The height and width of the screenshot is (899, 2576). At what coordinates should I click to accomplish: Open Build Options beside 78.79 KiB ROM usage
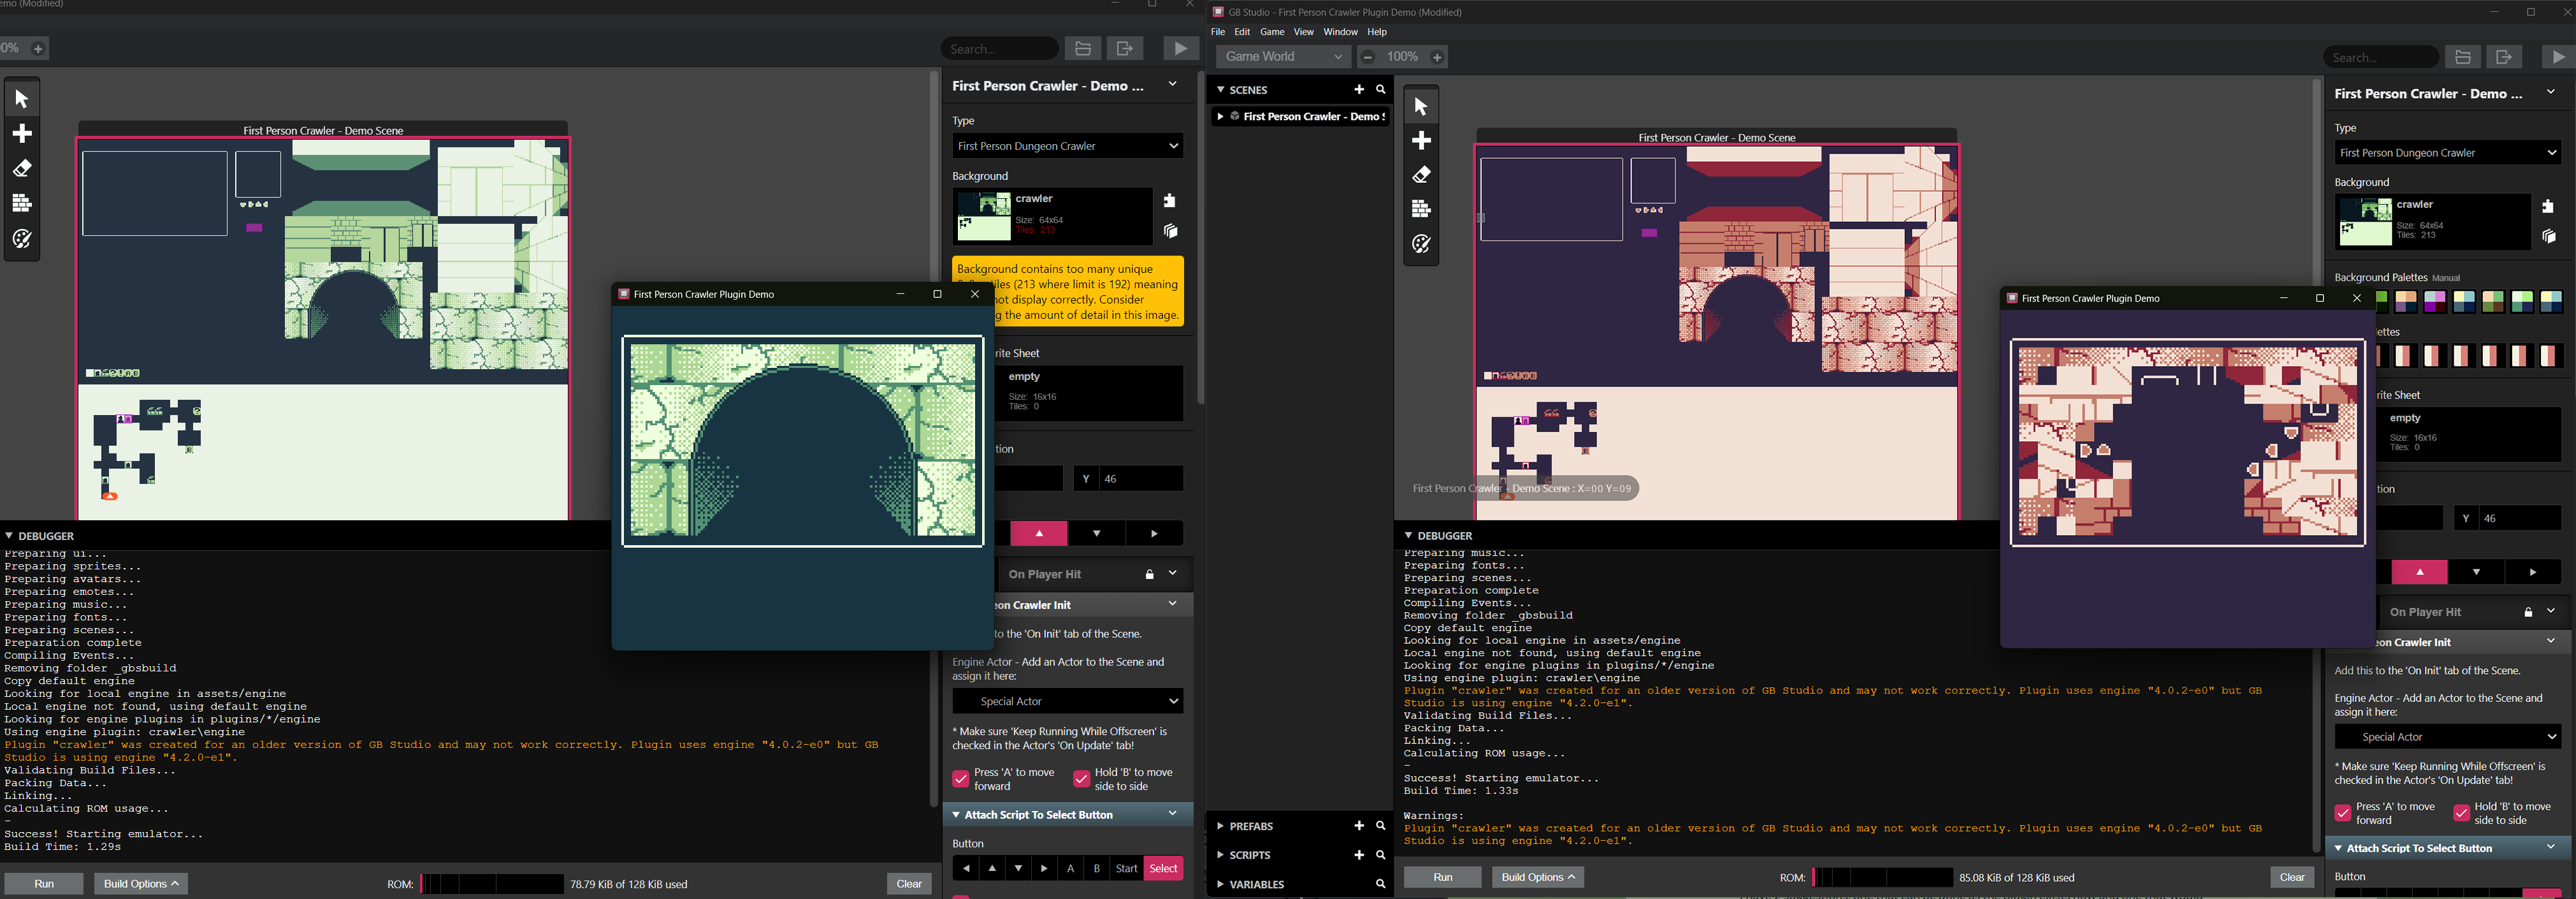click(141, 883)
